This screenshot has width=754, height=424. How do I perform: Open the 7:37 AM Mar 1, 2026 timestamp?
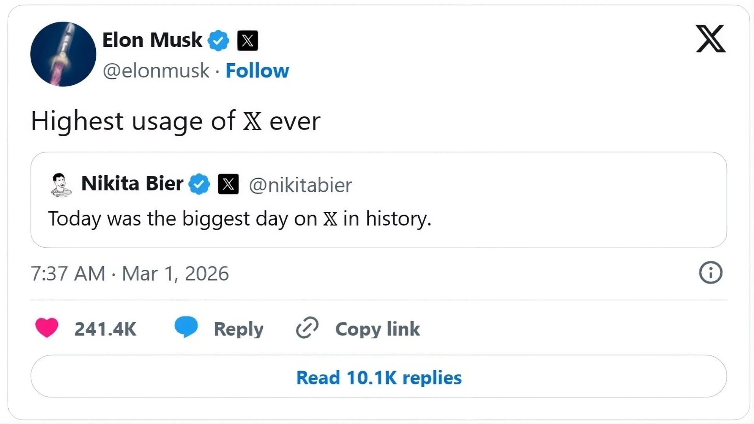tap(130, 274)
